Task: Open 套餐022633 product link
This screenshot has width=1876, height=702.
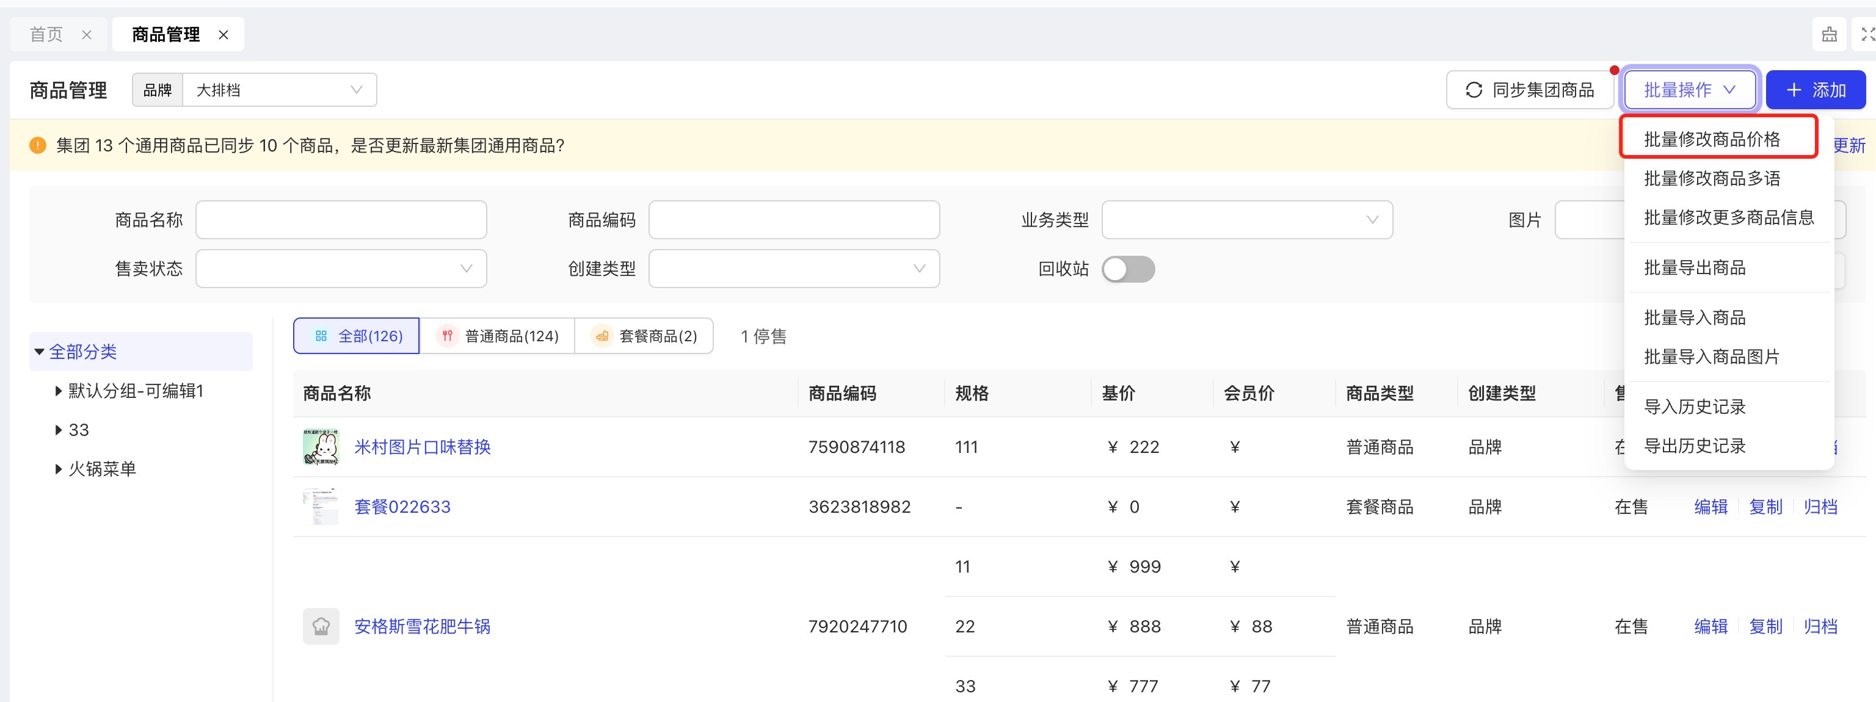Action: pos(402,507)
